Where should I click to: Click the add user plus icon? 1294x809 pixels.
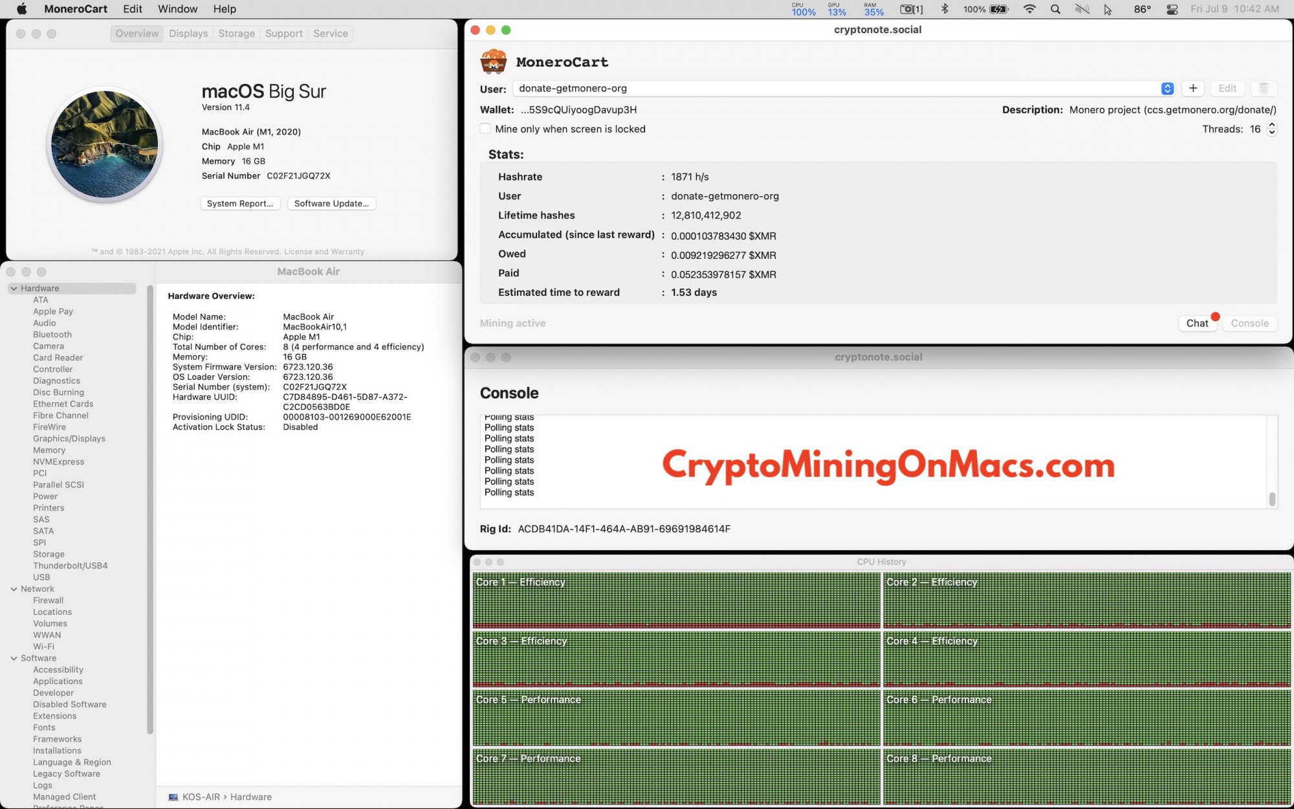pos(1192,87)
